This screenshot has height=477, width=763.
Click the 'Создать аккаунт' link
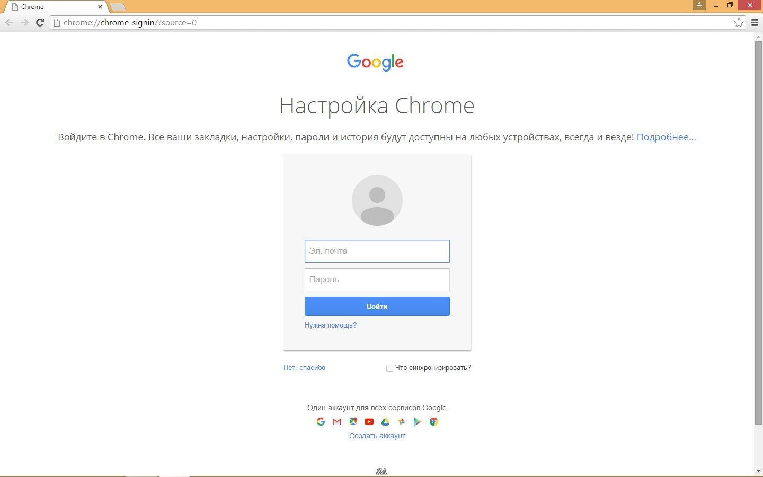click(x=377, y=436)
